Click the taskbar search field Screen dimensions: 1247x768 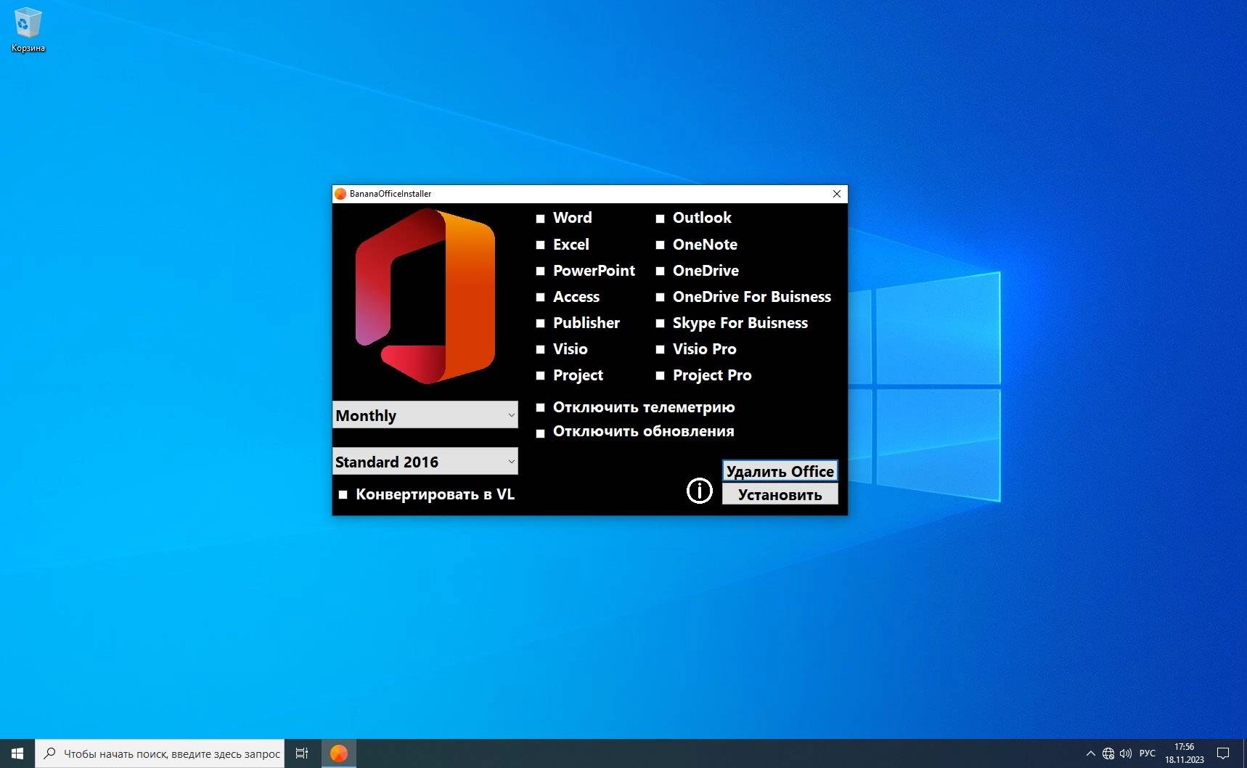160,753
